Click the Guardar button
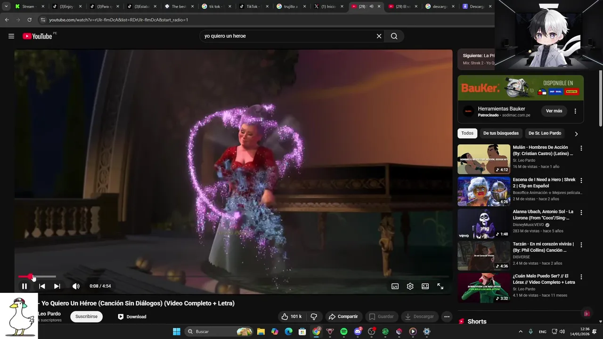 coord(381,316)
